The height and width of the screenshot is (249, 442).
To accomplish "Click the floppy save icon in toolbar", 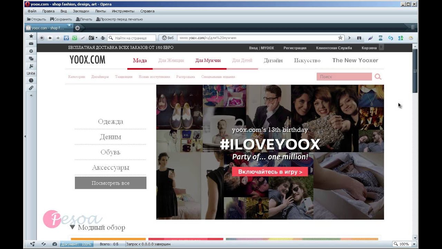I will click(359, 38).
